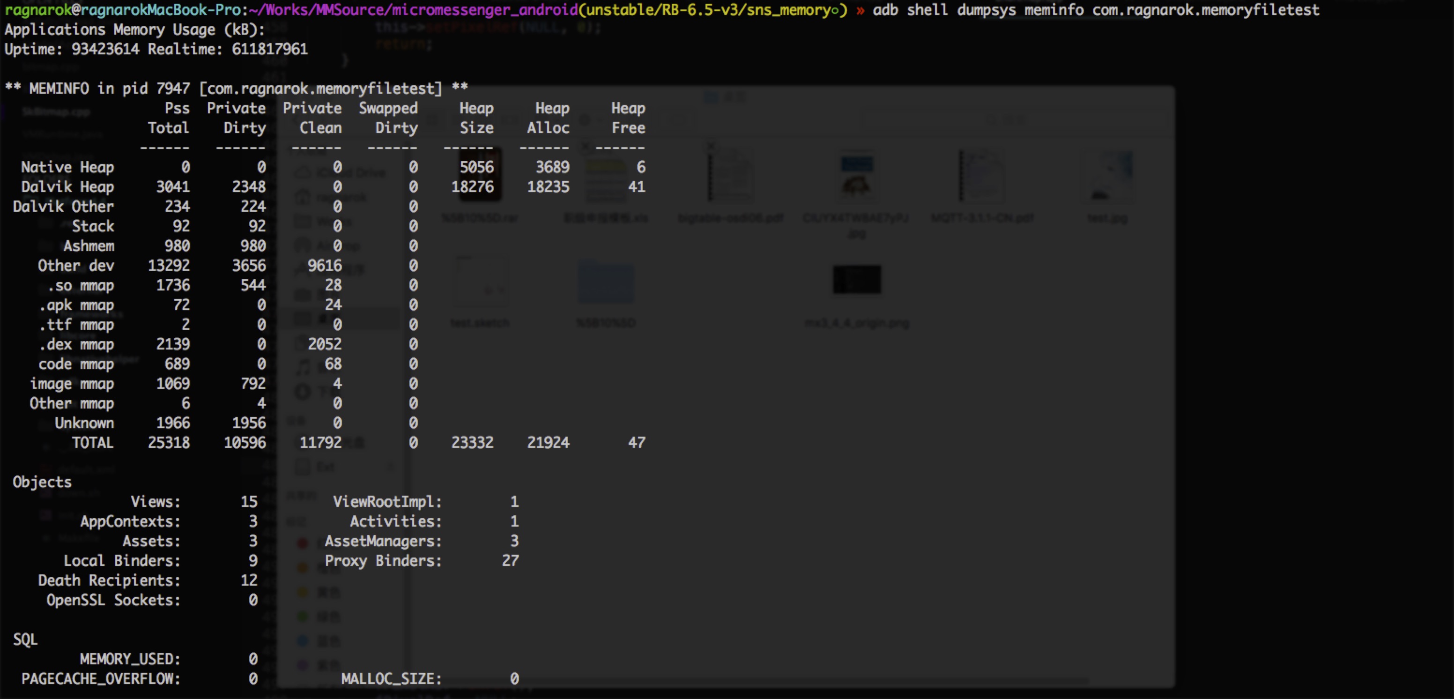Click the terminal prompt path 'micromessenger_android'

(484, 10)
